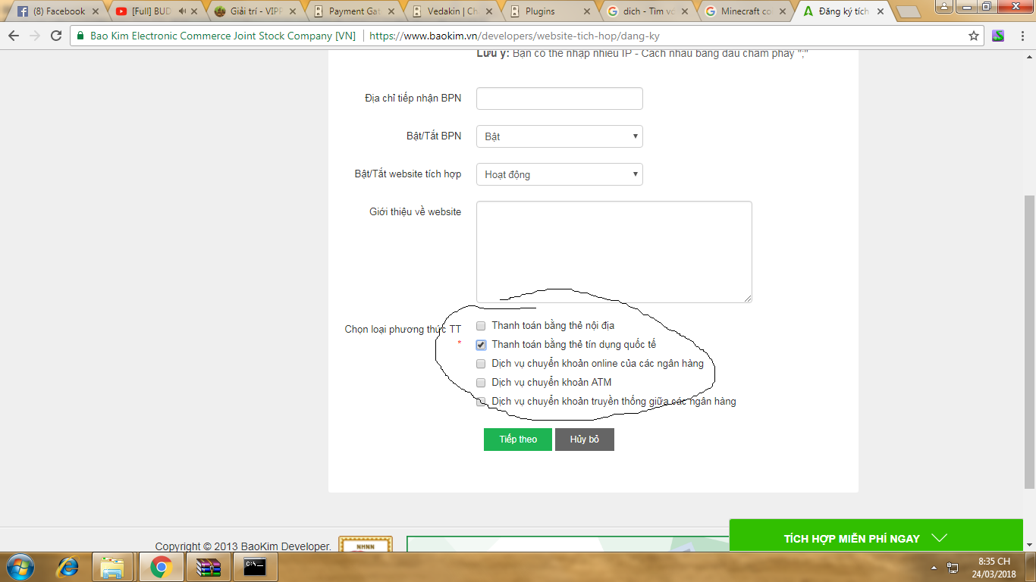Click the Chrome taskbar icon

pos(161,567)
